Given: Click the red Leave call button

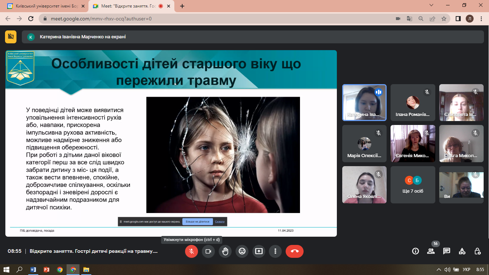Looking at the screenshot, I should pyautogui.click(x=295, y=251).
